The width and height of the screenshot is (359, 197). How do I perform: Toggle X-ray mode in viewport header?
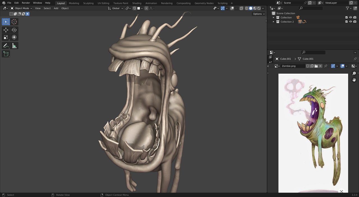[x=241, y=8]
